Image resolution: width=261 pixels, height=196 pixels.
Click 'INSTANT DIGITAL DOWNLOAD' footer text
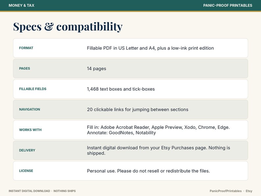(29, 191)
